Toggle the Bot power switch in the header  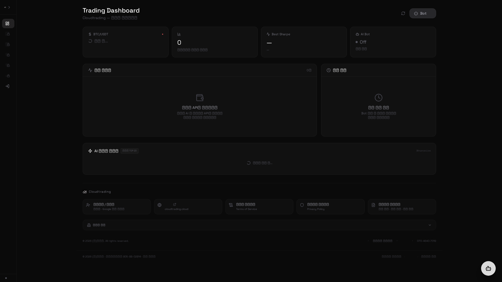click(423, 13)
